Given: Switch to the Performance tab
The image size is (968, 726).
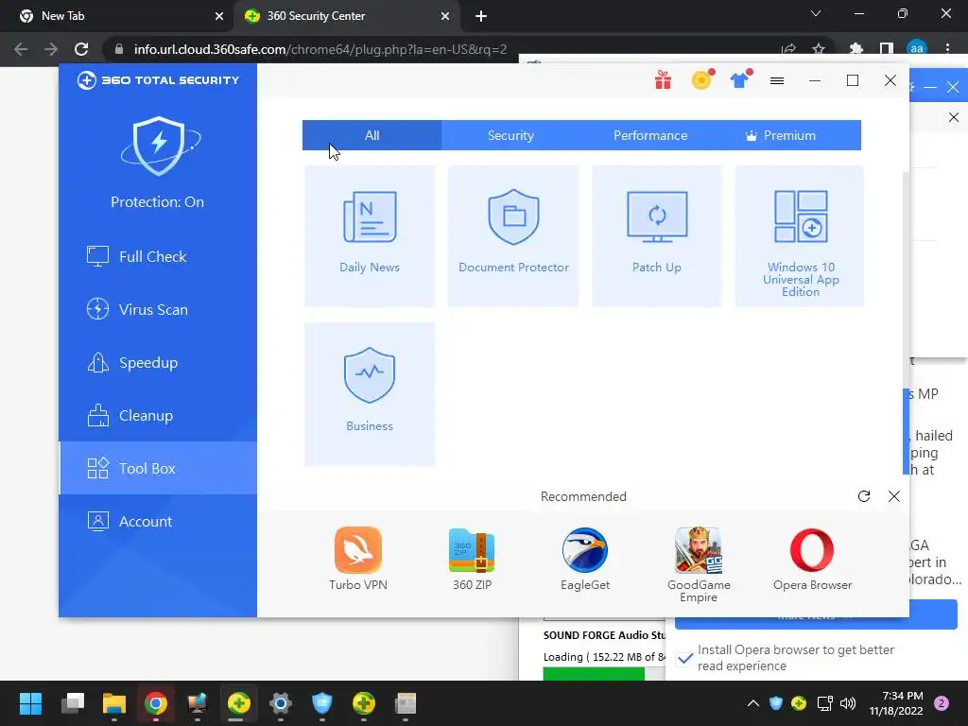Looking at the screenshot, I should (x=650, y=135).
